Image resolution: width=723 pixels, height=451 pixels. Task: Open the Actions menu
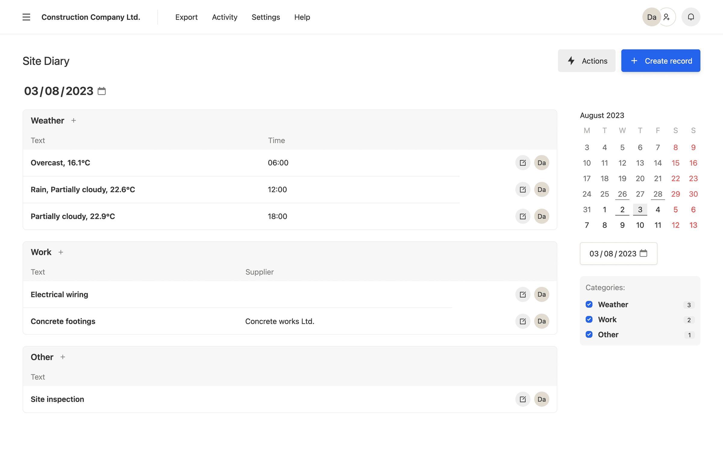tap(587, 60)
